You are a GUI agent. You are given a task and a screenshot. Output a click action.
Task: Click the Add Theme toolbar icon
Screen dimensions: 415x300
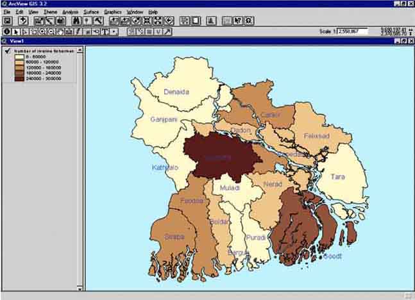[23, 21]
